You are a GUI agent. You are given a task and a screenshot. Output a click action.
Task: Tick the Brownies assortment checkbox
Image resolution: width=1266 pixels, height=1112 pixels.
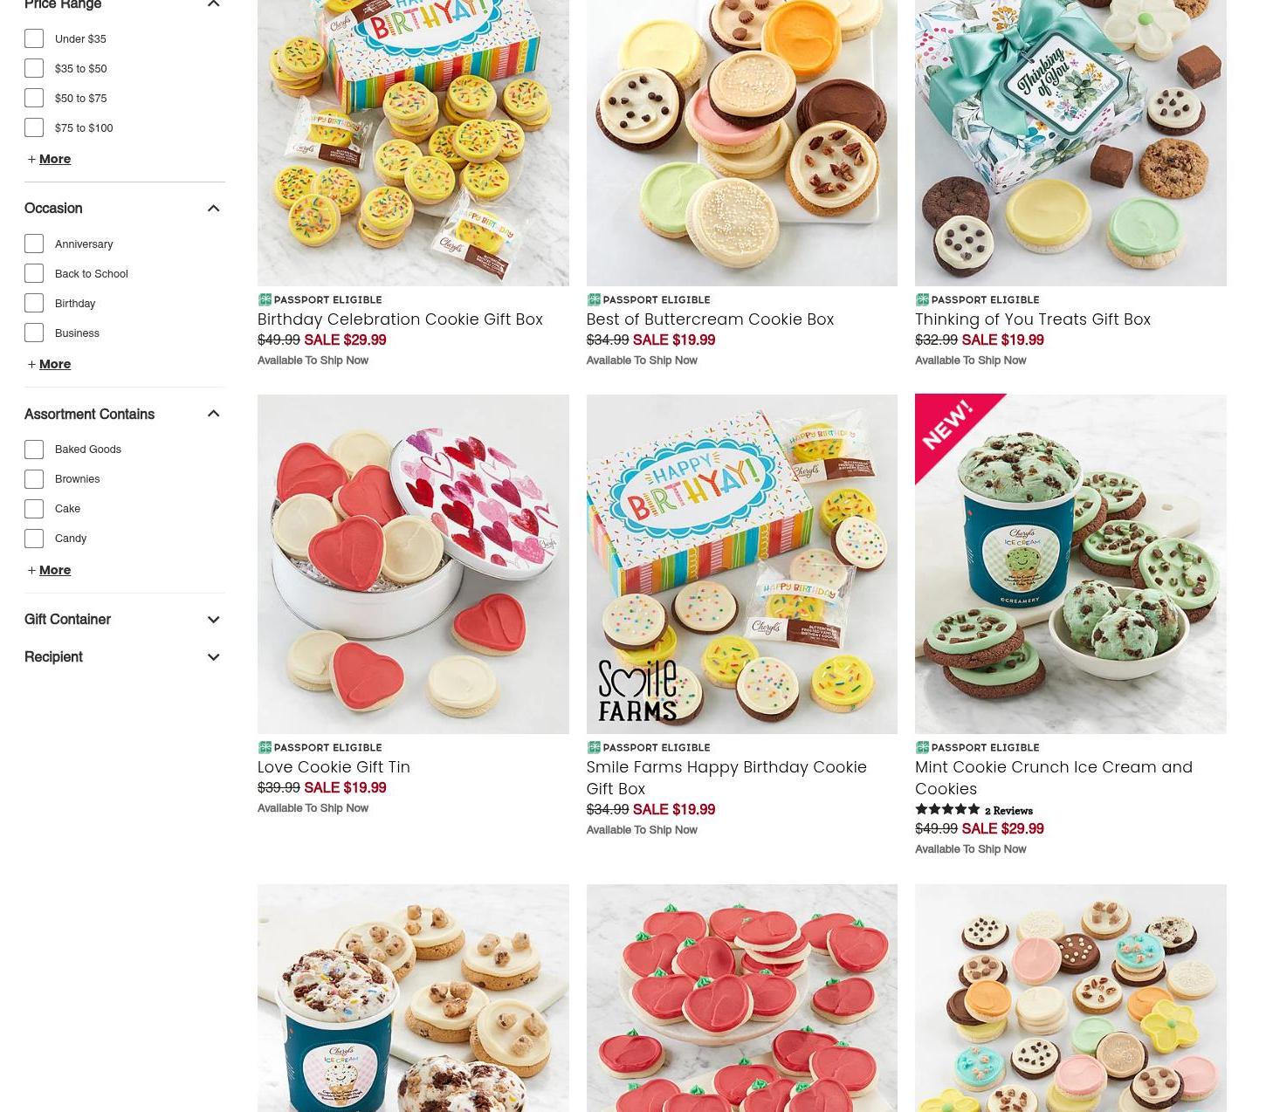pyautogui.click(x=34, y=479)
